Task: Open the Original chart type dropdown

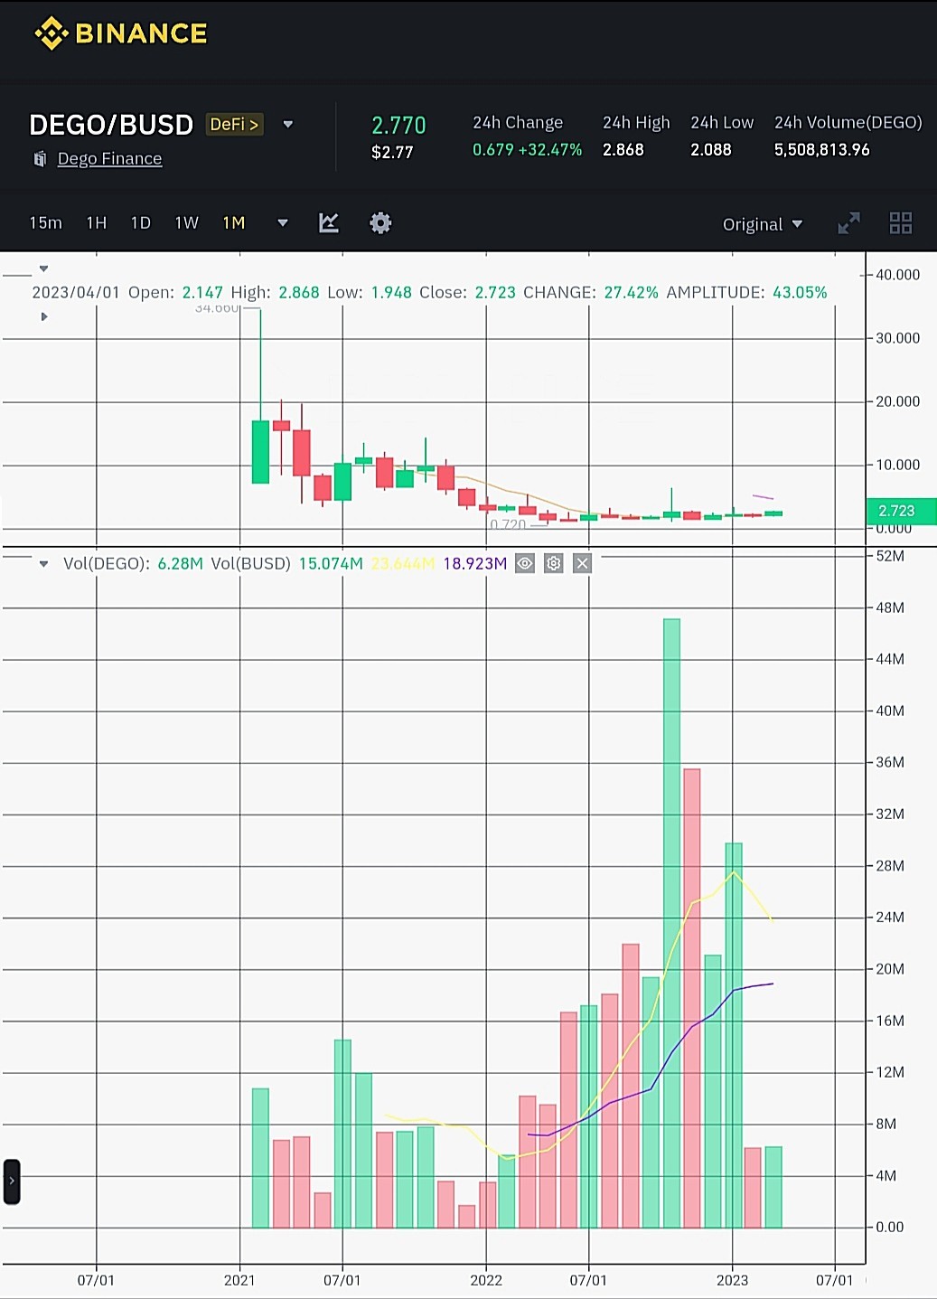Action: coord(763,224)
